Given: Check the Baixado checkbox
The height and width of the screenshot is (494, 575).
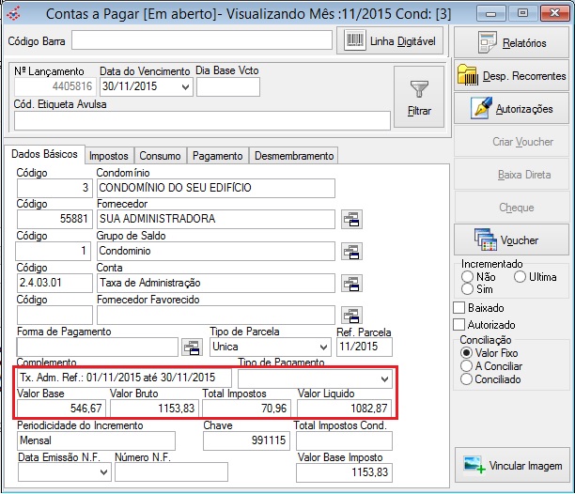Looking at the screenshot, I should (459, 308).
